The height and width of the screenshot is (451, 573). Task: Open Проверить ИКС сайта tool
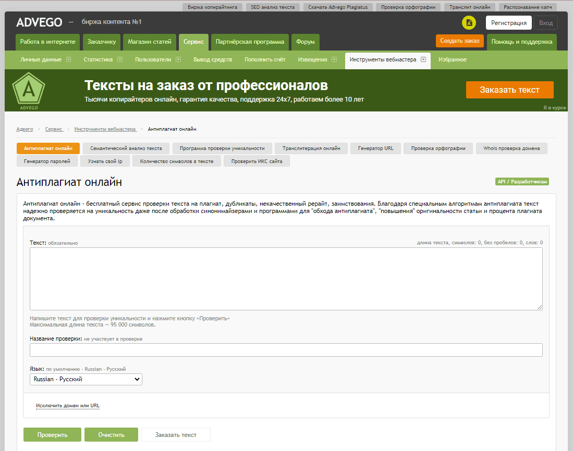tap(257, 161)
